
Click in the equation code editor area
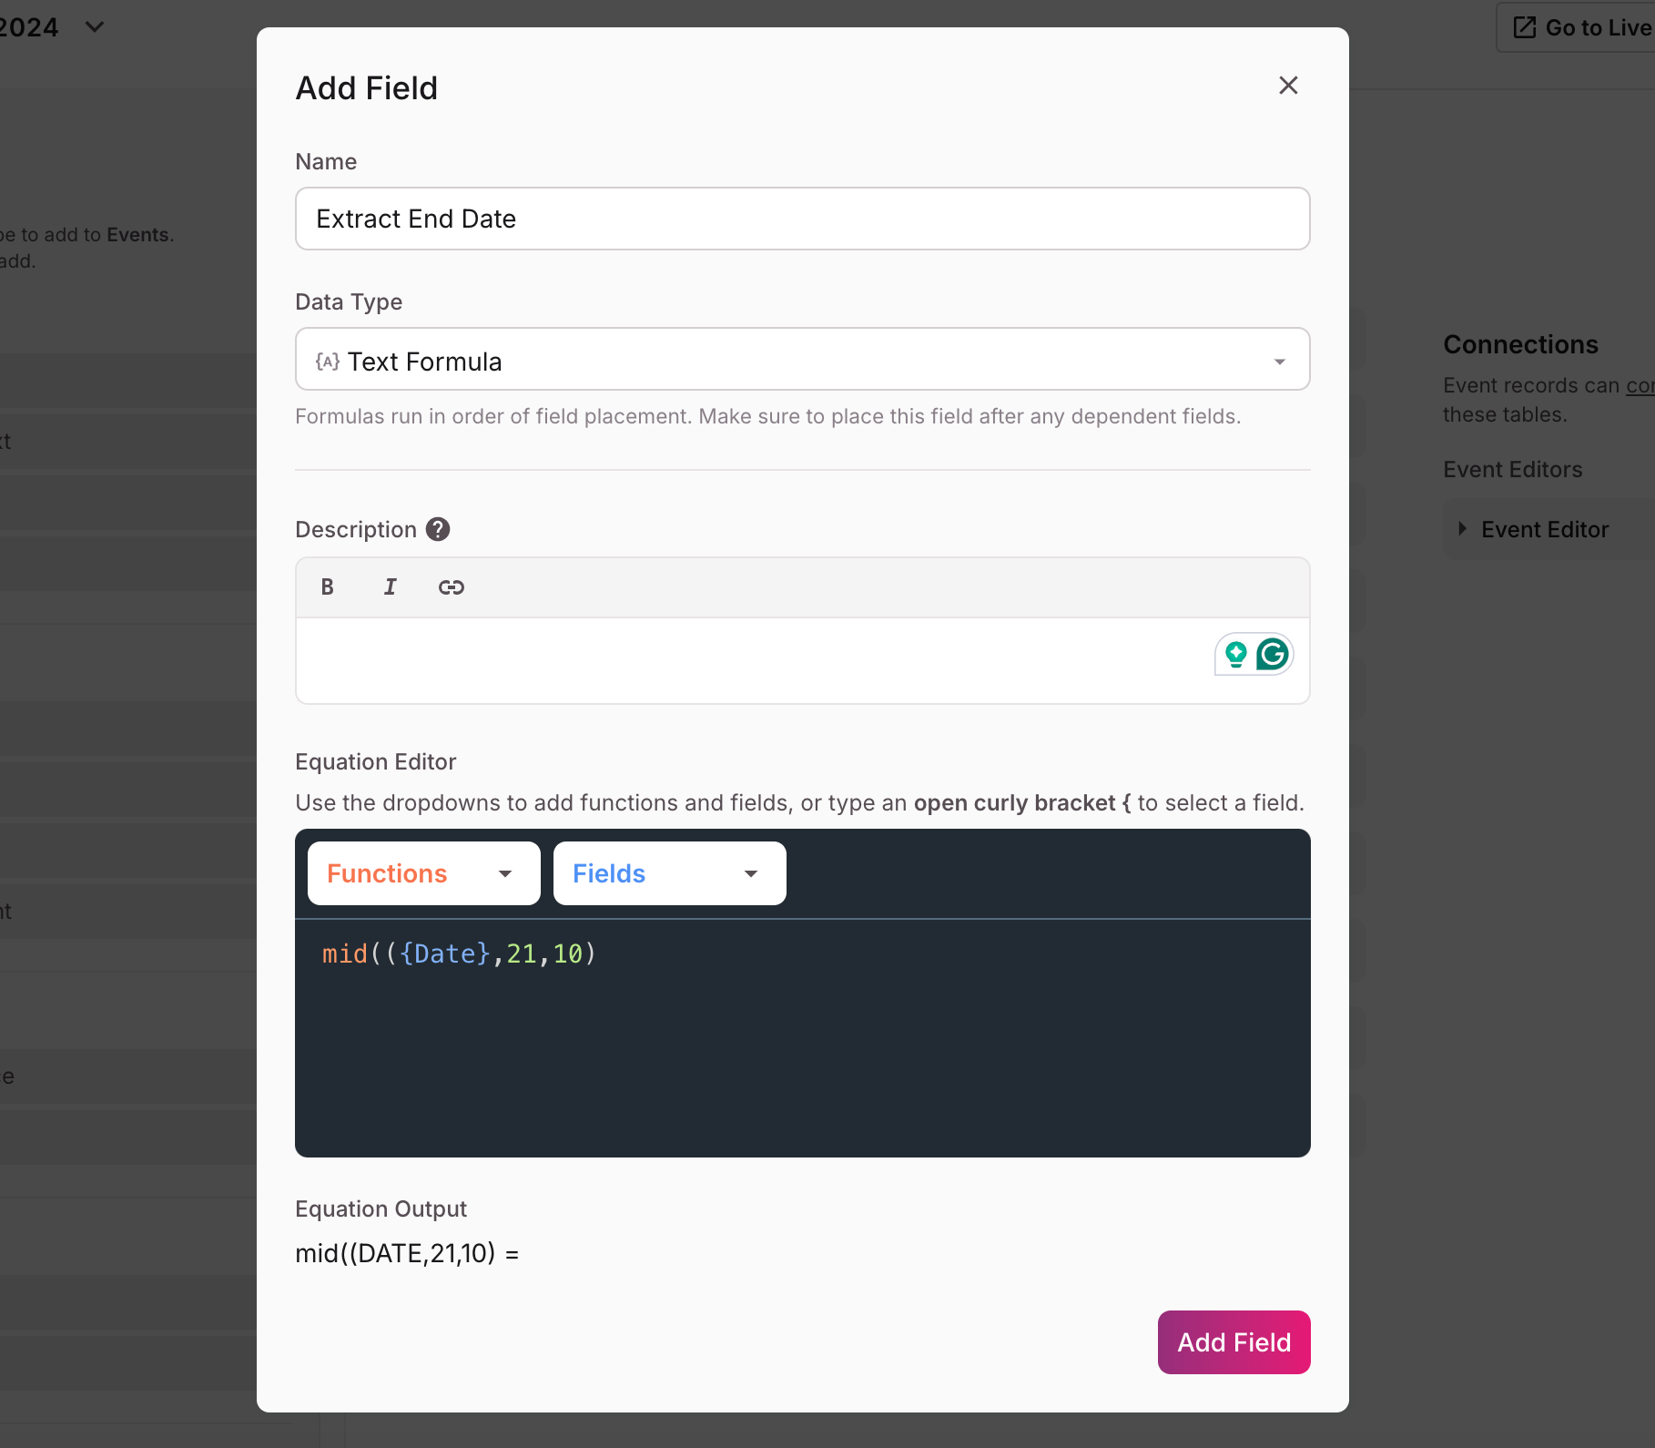coord(801,1056)
